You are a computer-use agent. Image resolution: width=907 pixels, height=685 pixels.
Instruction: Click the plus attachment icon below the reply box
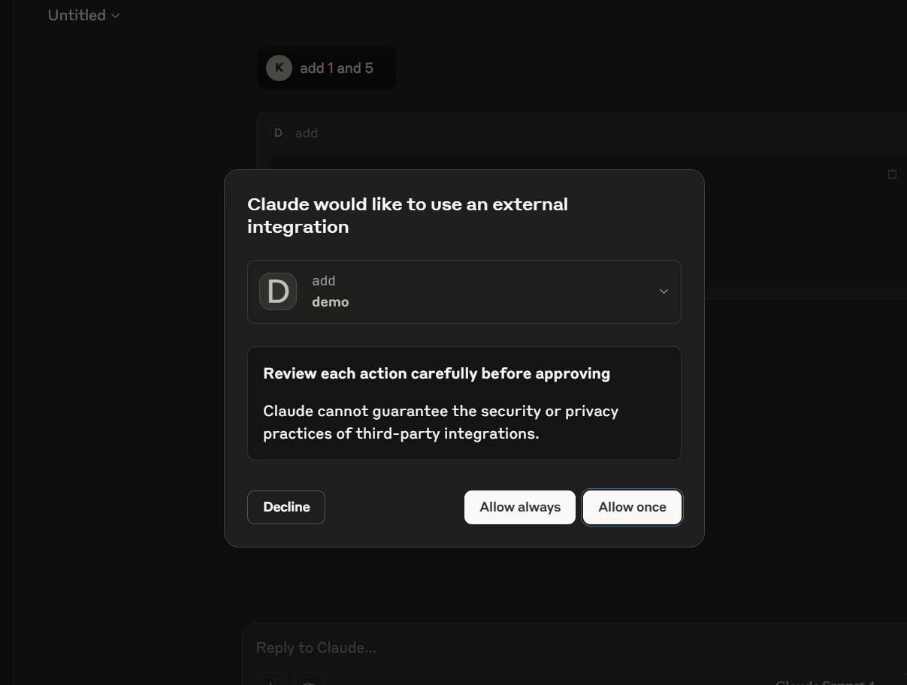[271, 681]
